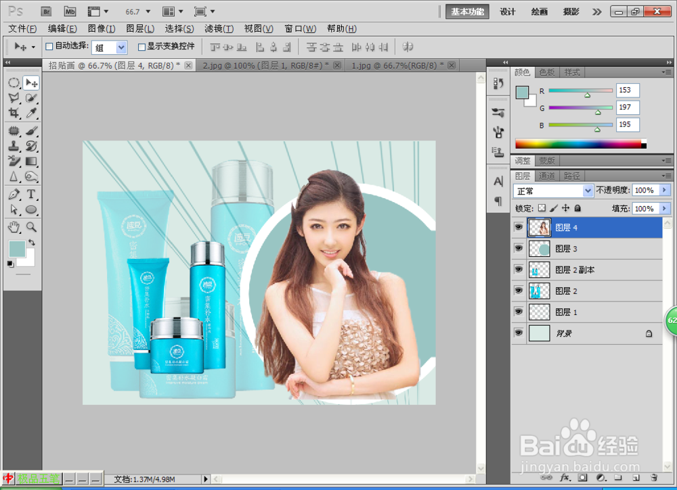Select the Pen tool
The width and height of the screenshot is (677, 490).
coord(14,195)
